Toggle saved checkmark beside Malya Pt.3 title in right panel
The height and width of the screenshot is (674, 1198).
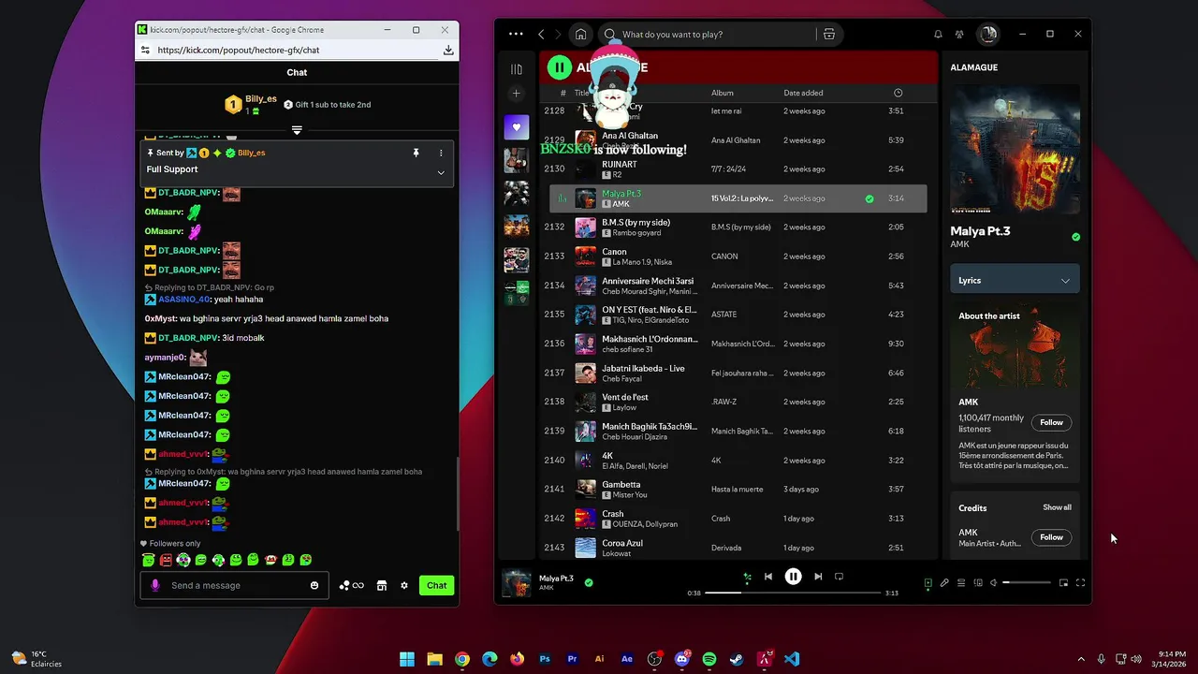(x=1075, y=237)
